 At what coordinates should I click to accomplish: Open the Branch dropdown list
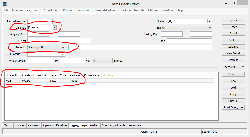[x=209, y=28]
